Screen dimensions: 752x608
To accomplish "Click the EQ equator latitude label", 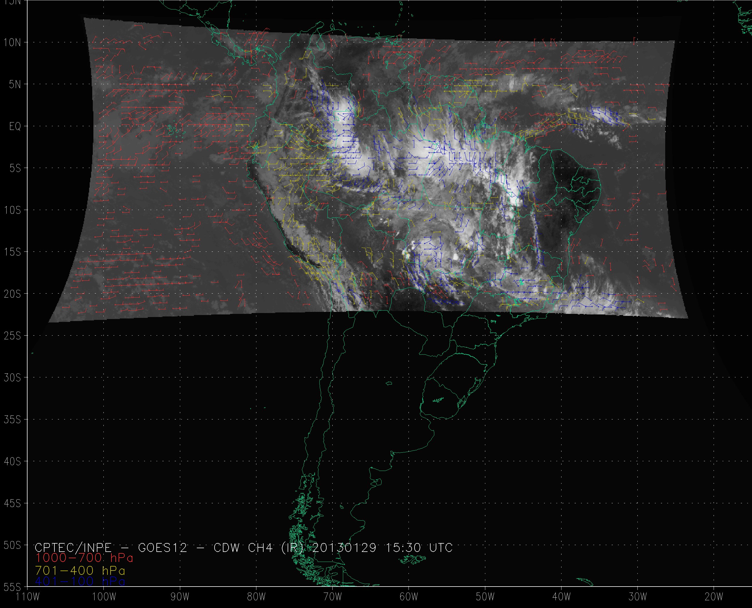I will (15, 126).
